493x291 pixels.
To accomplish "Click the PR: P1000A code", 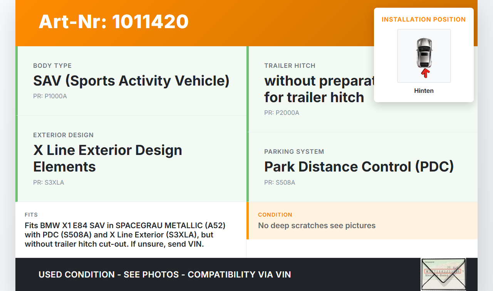I will 50,96.
